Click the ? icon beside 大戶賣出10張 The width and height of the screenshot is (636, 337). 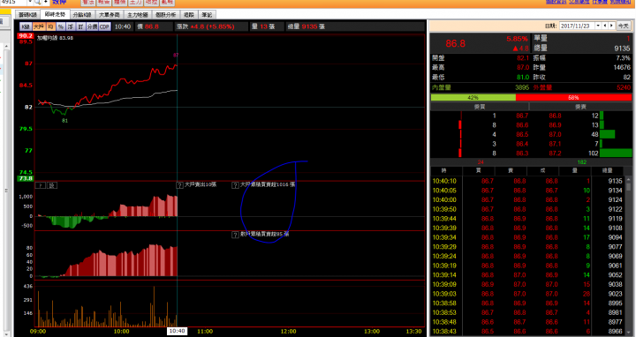click(x=179, y=185)
